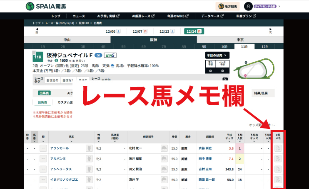Select the 10R race tab
Screen dimensions: 309x189
224,47
